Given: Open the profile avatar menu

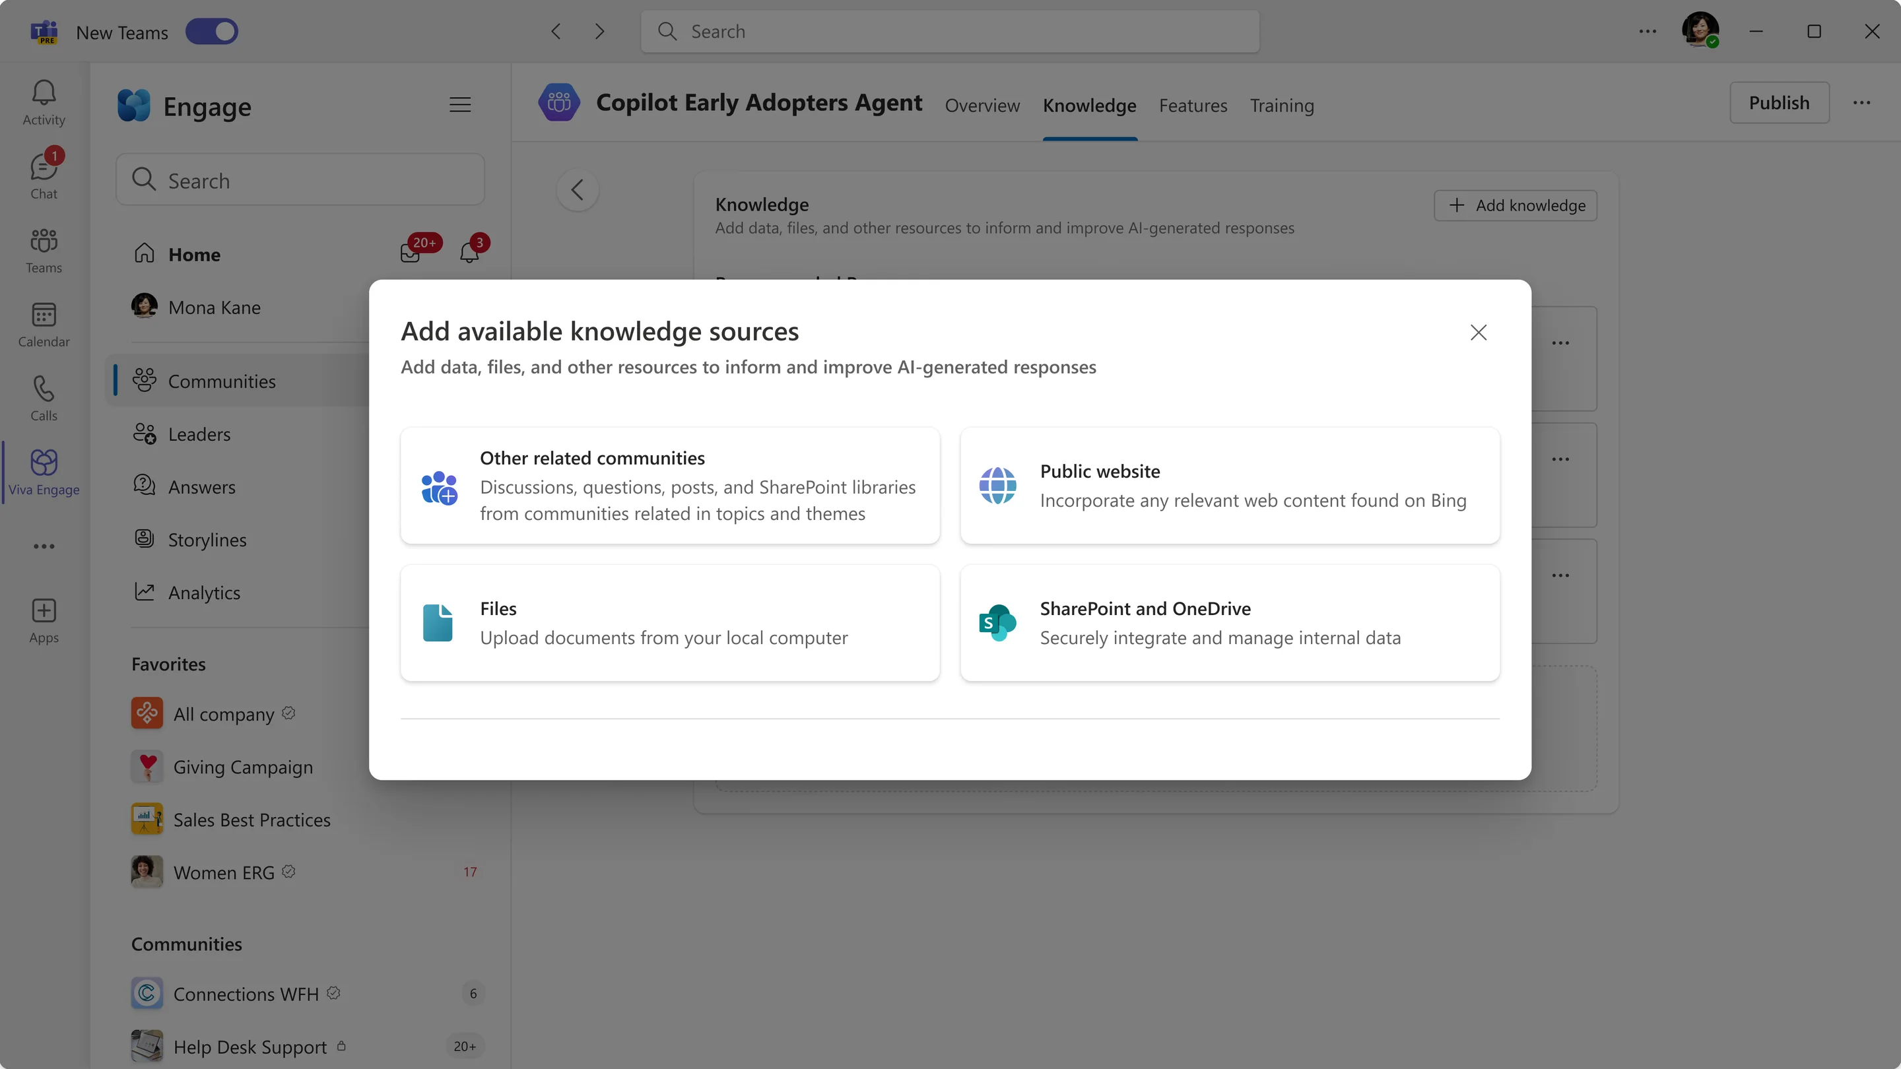Looking at the screenshot, I should point(1700,30).
